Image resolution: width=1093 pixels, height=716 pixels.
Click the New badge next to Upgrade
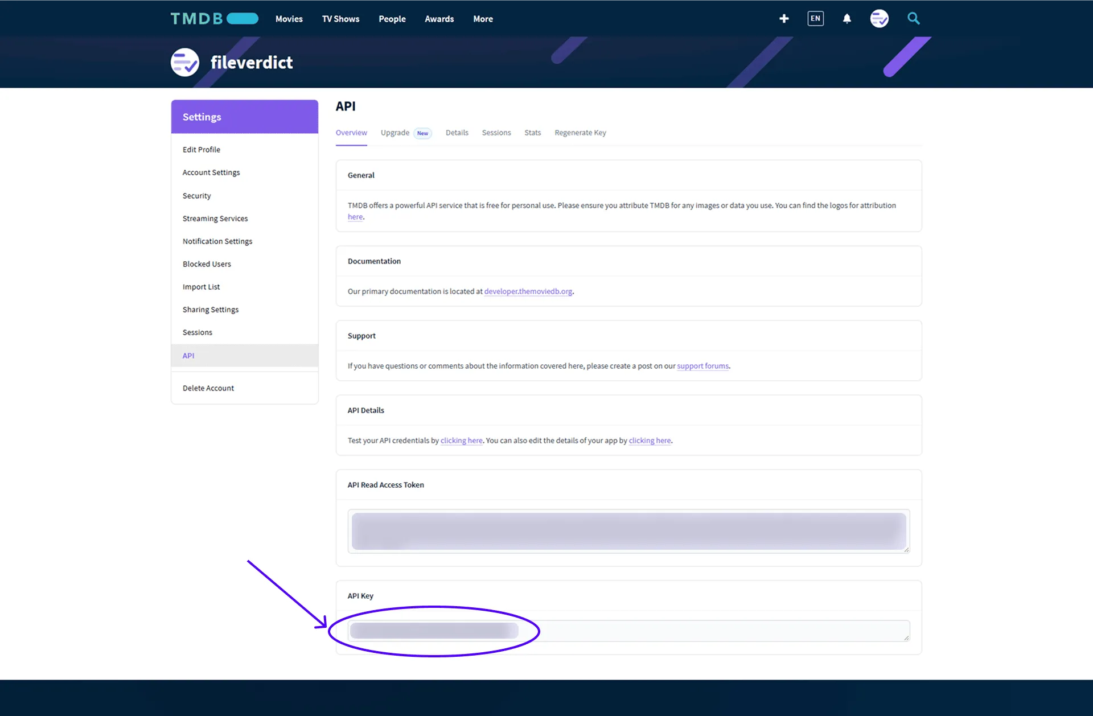(x=422, y=133)
